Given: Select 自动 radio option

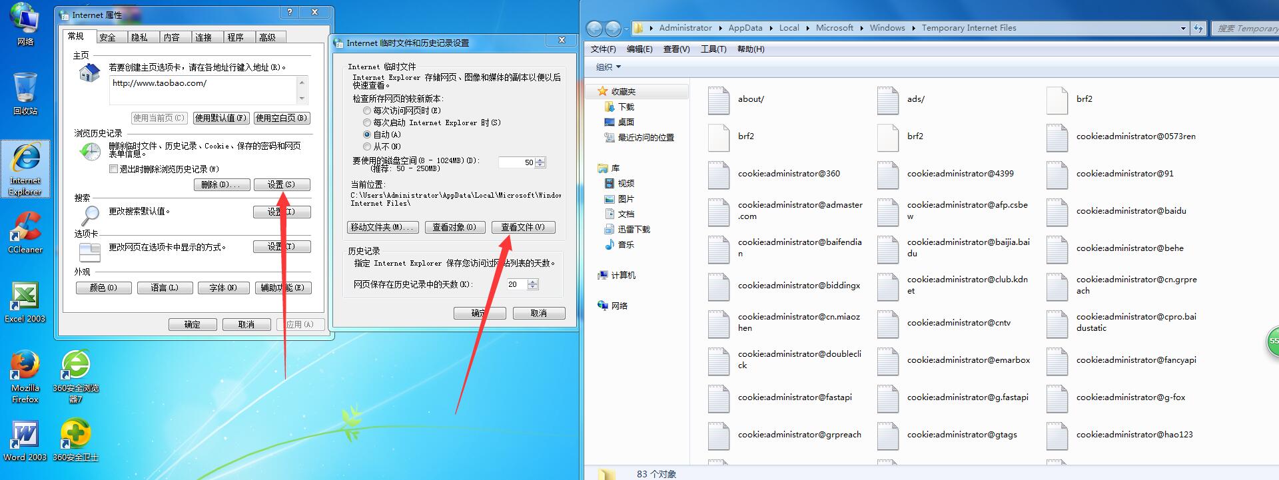Looking at the screenshot, I should [367, 134].
